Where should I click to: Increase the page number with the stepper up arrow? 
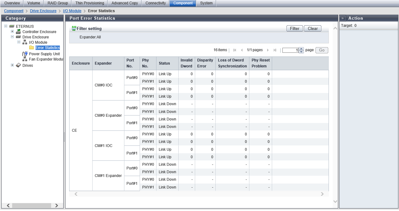pyautogui.click(x=301, y=49)
